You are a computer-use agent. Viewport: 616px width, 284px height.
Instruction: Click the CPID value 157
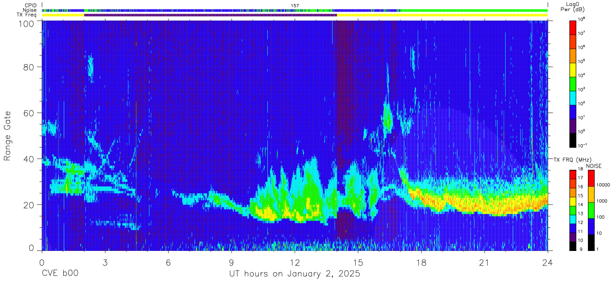pos(294,6)
